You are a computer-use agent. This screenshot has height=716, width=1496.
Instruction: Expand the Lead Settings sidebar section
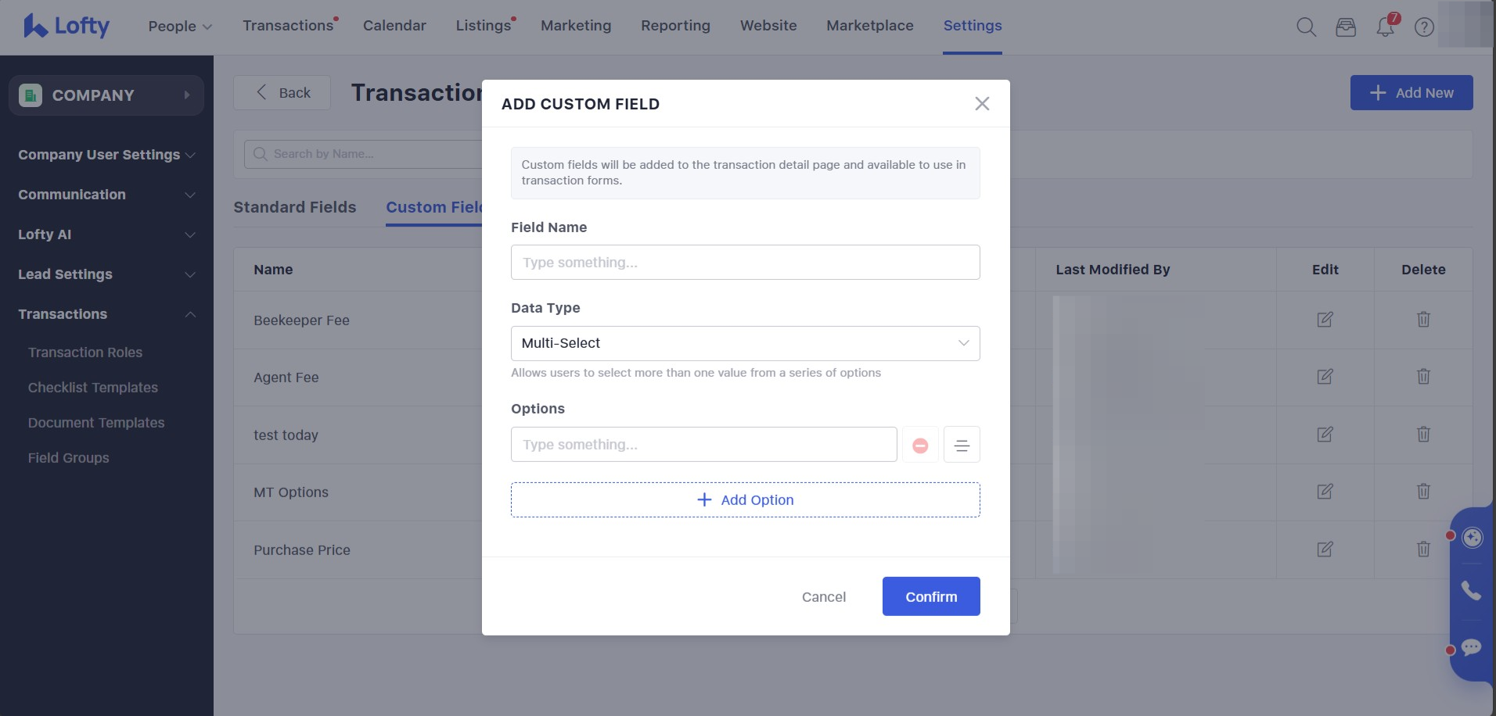point(106,274)
